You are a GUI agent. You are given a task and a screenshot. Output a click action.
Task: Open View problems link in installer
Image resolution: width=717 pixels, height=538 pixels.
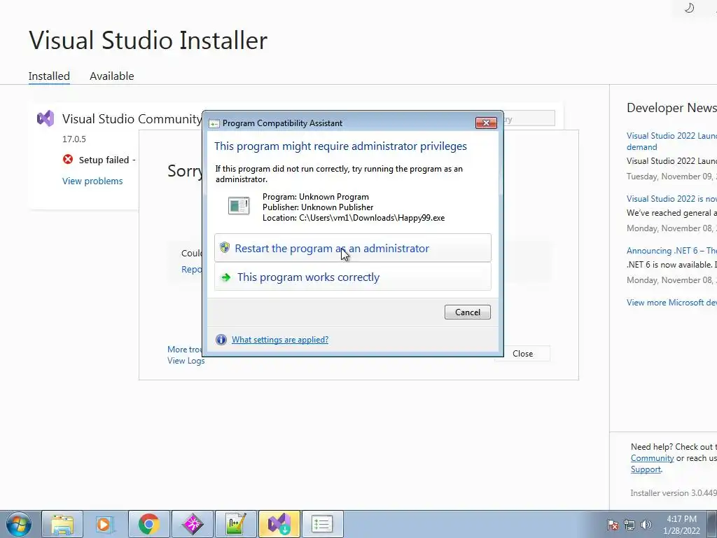(92, 181)
